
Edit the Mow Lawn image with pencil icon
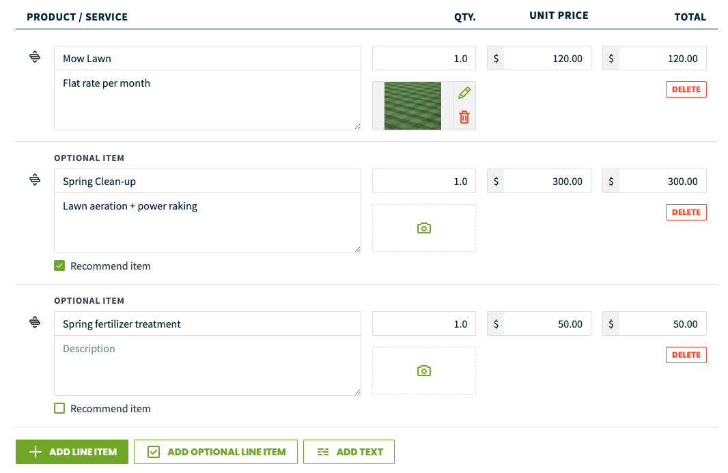[464, 93]
